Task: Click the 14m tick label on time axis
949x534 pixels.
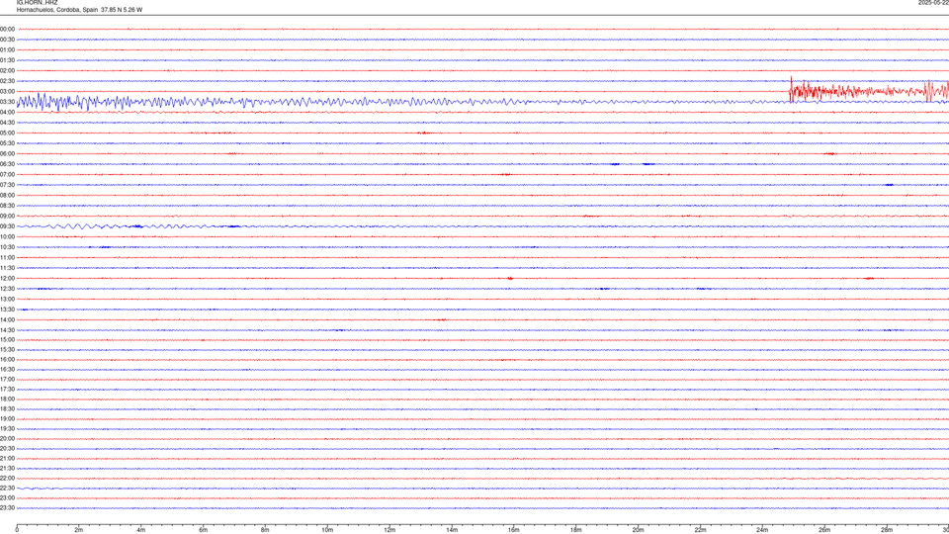Action: pyautogui.click(x=452, y=530)
